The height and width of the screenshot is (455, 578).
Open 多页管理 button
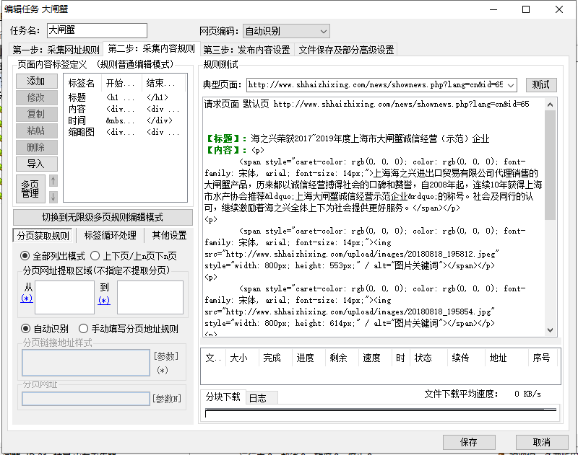click(x=30, y=189)
